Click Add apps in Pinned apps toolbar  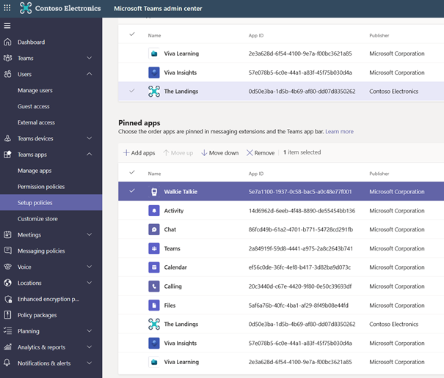coord(139,153)
